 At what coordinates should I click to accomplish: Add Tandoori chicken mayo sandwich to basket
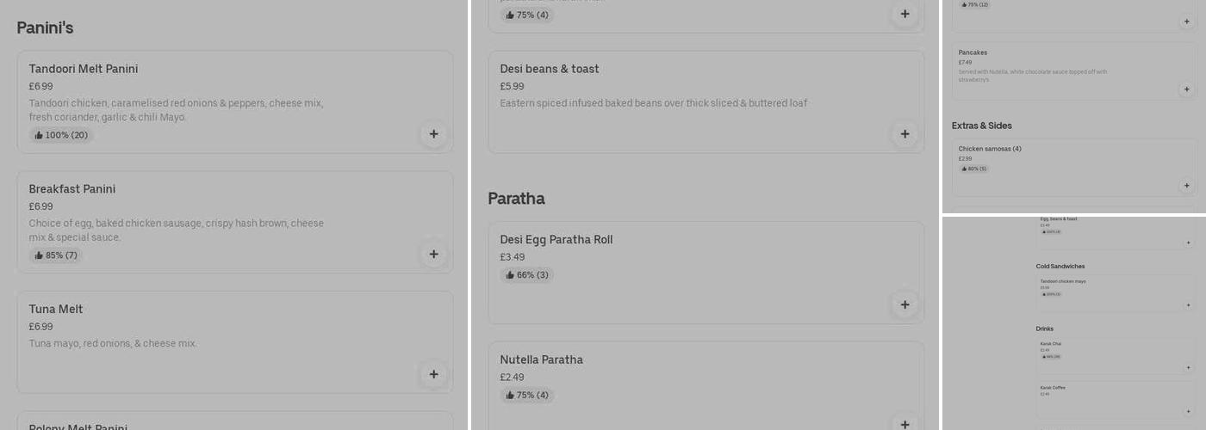coord(1189,305)
